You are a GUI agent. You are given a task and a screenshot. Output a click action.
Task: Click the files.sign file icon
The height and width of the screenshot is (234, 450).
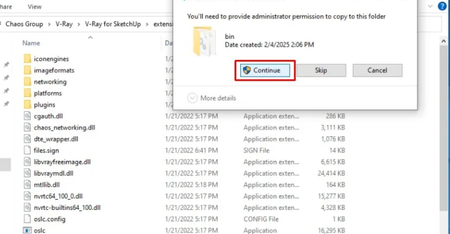click(x=27, y=150)
